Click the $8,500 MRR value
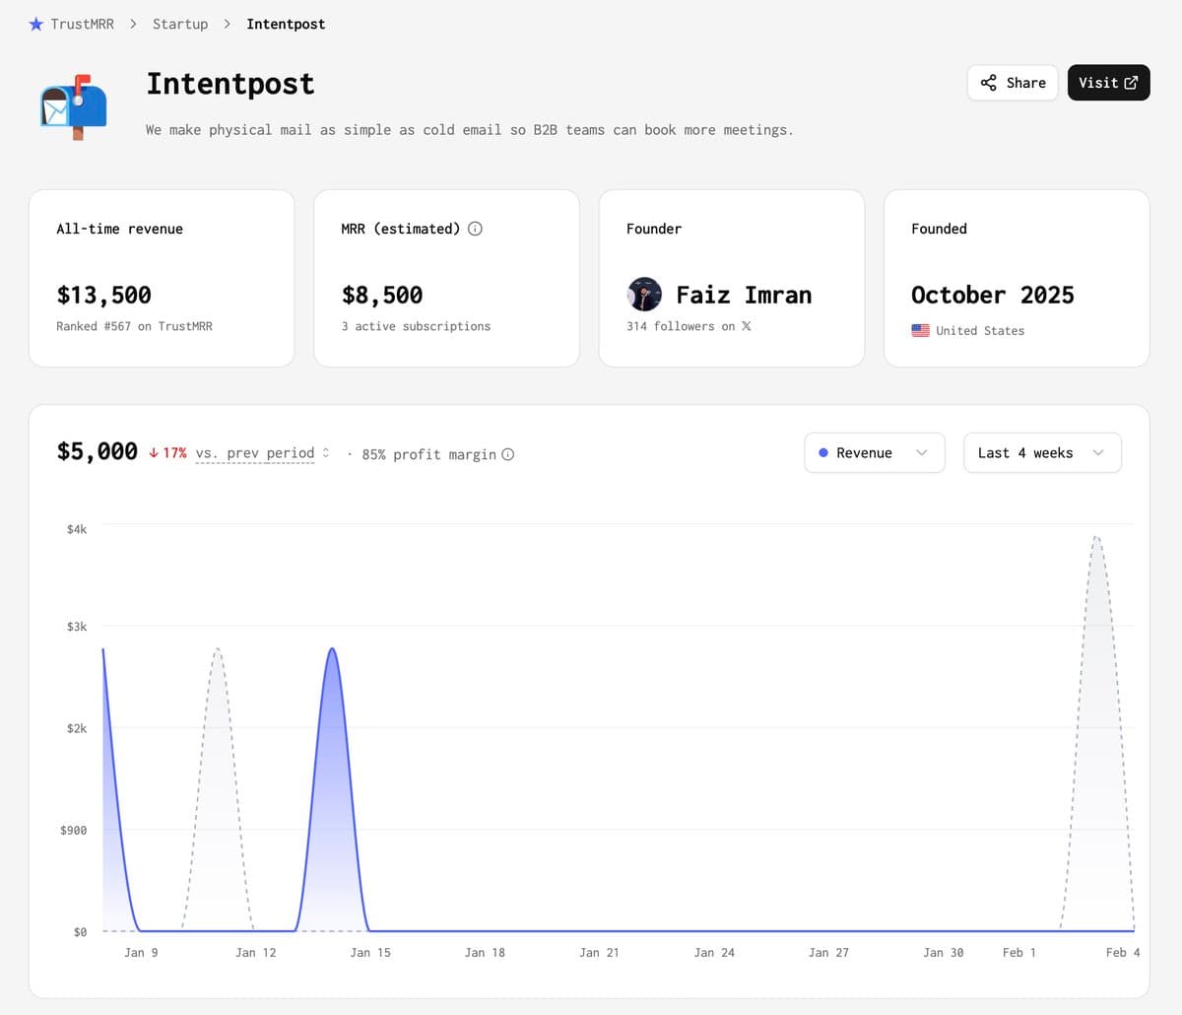Image resolution: width=1182 pixels, height=1015 pixels. [382, 295]
